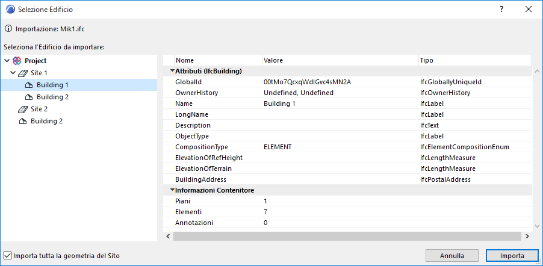Image resolution: width=543 pixels, height=266 pixels.
Task: Collapse the Project tree node
Action: (7, 61)
